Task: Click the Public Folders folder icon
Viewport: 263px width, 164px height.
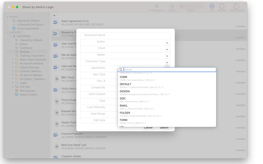Action: 17,94
